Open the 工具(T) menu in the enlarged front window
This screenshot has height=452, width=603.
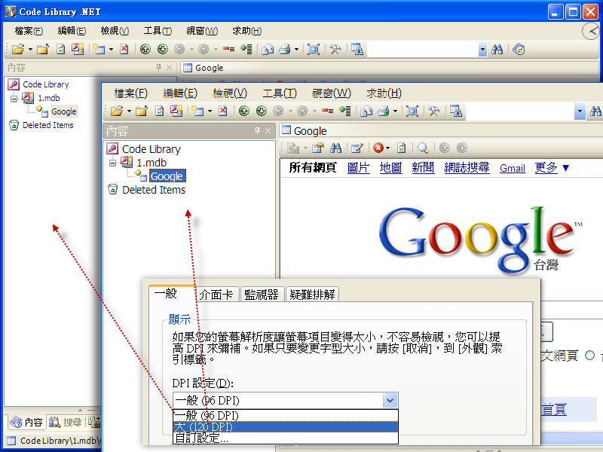(x=280, y=93)
